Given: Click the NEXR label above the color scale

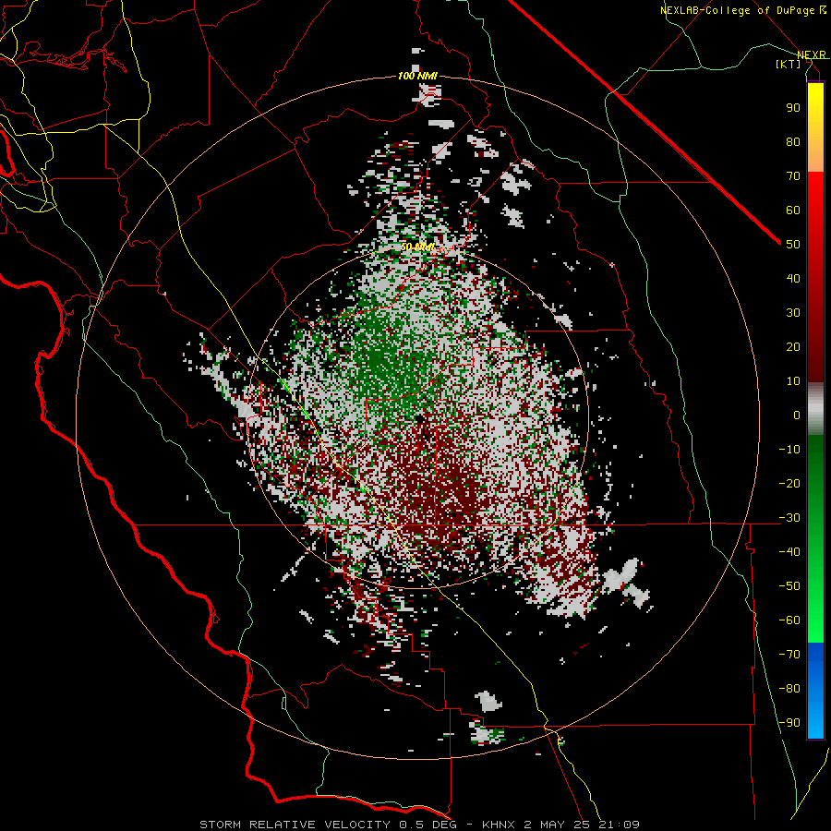Looking at the screenshot, I should pyautogui.click(x=812, y=55).
